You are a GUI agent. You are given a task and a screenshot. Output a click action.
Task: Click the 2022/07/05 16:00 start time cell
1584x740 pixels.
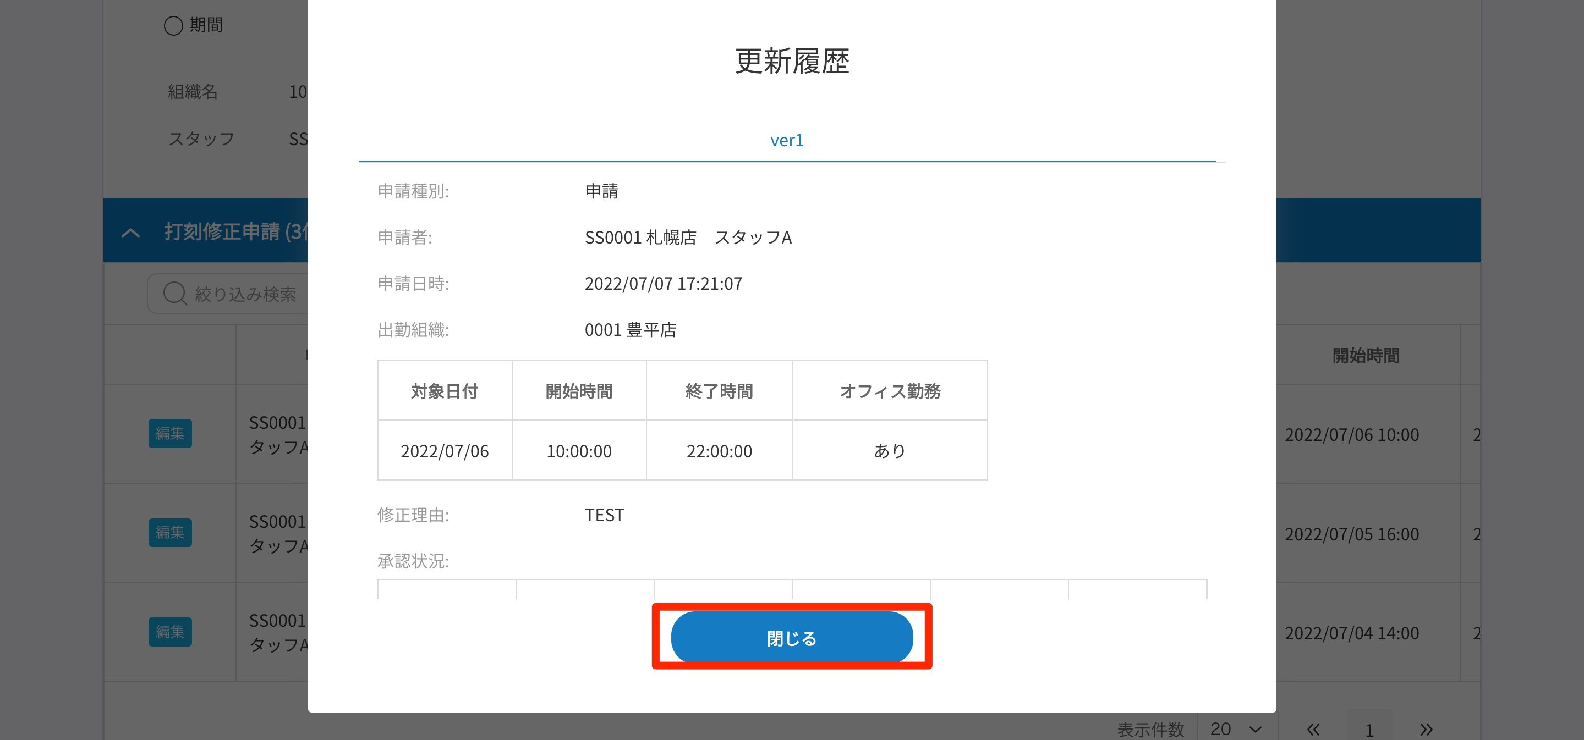point(1352,534)
